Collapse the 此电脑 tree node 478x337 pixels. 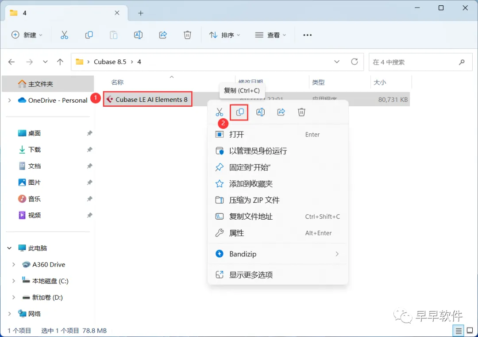point(9,248)
